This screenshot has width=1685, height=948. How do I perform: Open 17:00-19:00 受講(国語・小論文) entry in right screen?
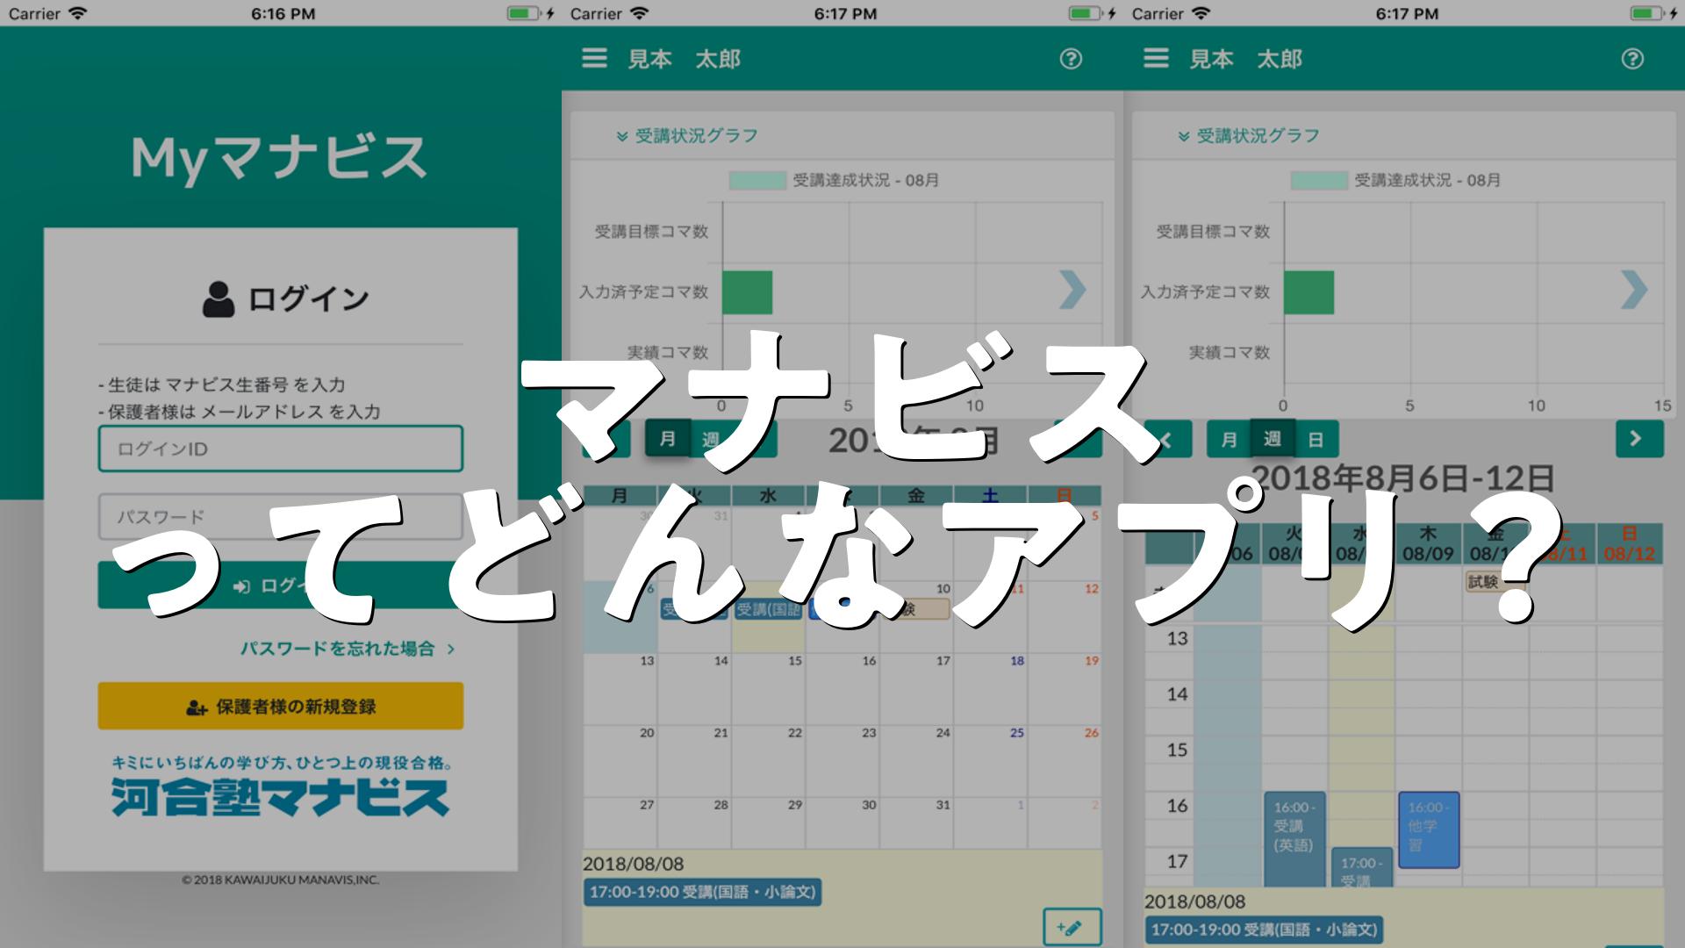click(x=1264, y=930)
